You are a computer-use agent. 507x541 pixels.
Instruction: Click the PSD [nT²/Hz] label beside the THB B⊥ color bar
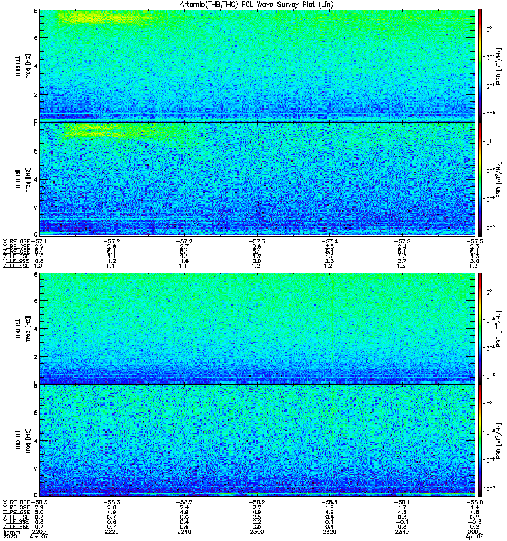pyautogui.click(x=498, y=66)
